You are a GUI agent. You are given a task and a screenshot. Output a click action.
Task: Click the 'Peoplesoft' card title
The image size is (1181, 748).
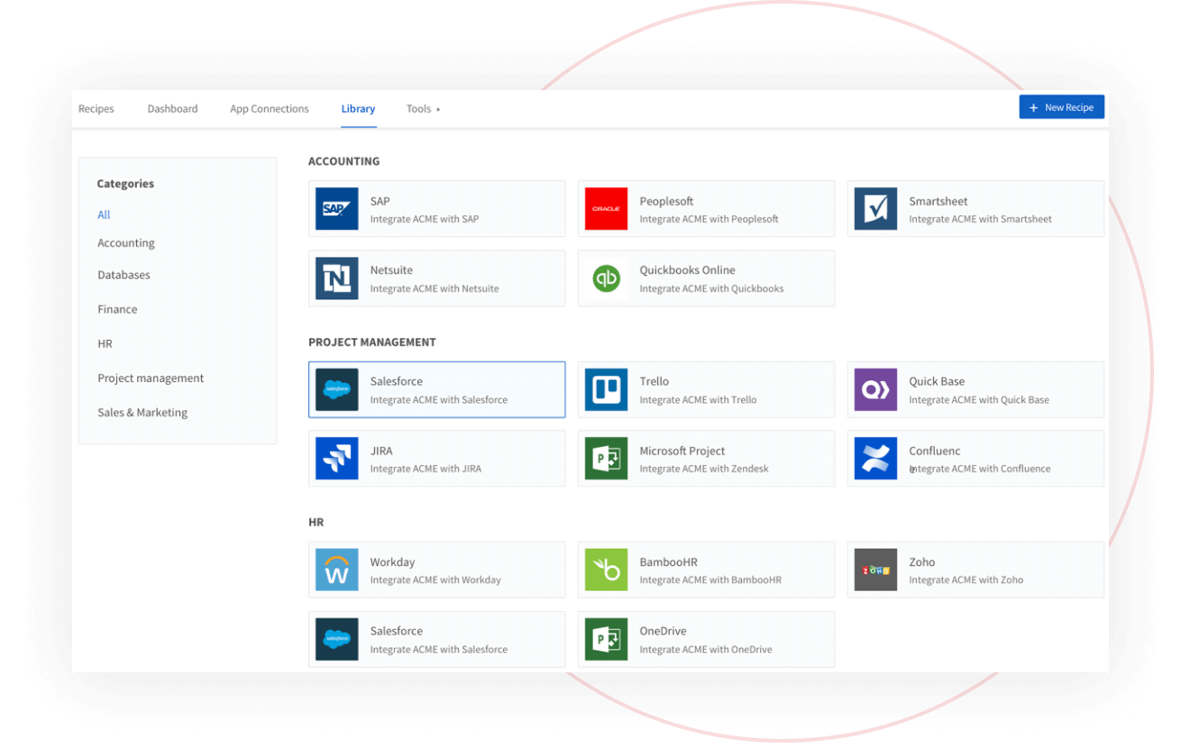coord(666,201)
